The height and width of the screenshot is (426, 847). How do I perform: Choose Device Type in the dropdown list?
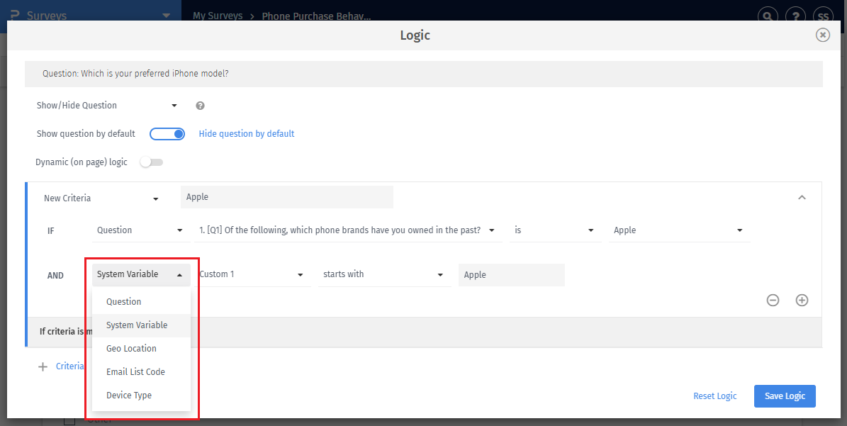[x=129, y=395]
